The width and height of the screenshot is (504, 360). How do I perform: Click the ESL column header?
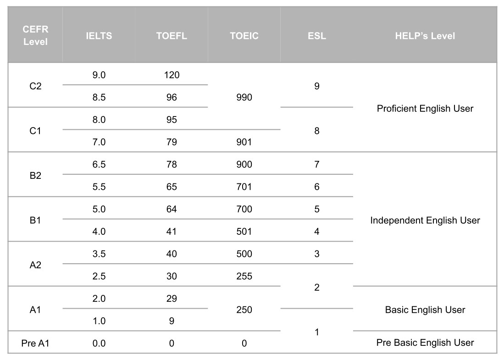tap(317, 36)
